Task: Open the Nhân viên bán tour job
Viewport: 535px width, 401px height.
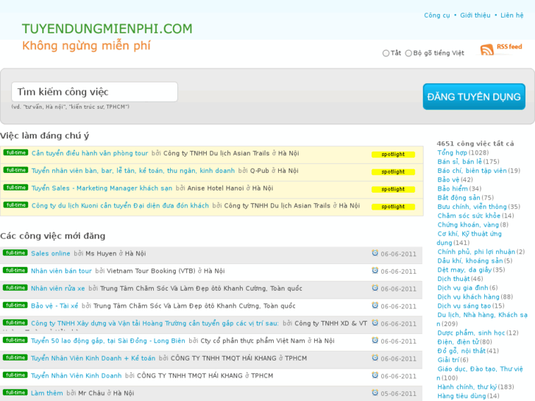Action: tap(61, 271)
